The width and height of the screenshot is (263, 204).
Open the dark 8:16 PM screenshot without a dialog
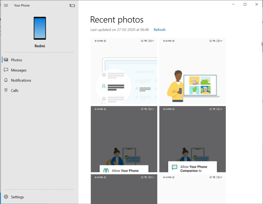124,189
